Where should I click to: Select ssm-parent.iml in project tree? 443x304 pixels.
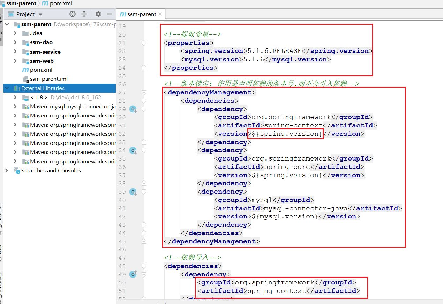48,79
